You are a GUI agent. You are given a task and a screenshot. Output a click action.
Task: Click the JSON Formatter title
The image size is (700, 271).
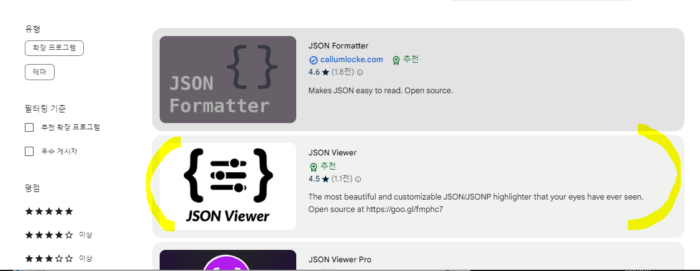pos(338,46)
